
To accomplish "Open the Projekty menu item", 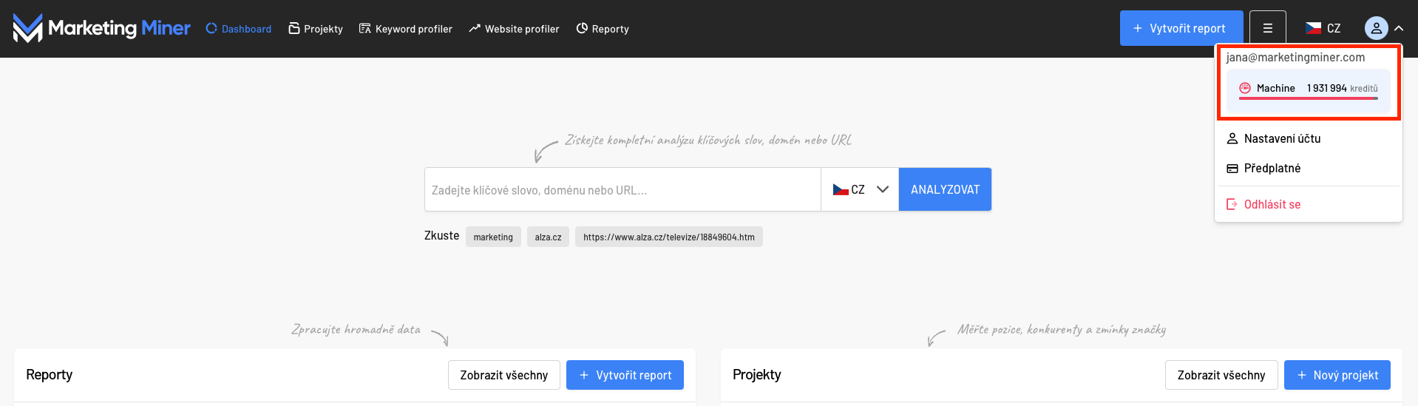I will (x=316, y=29).
